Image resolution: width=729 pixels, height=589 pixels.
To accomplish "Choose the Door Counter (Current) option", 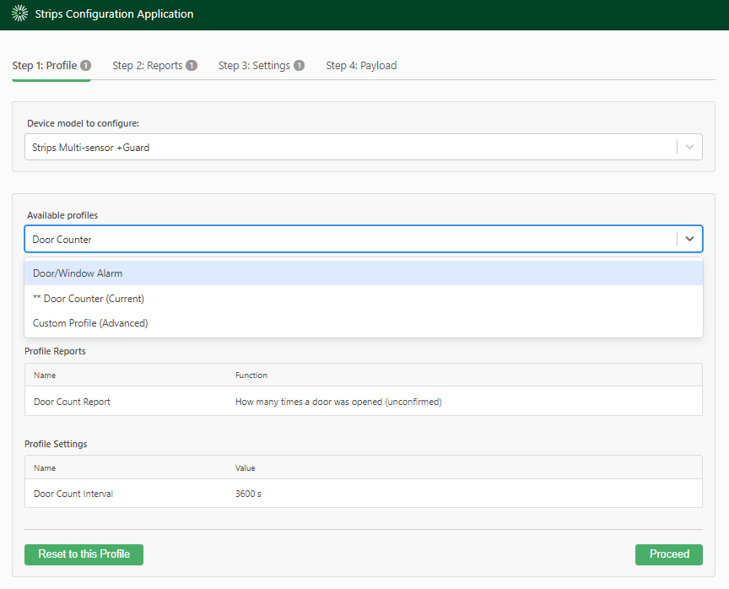I will pyautogui.click(x=364, y=299).
